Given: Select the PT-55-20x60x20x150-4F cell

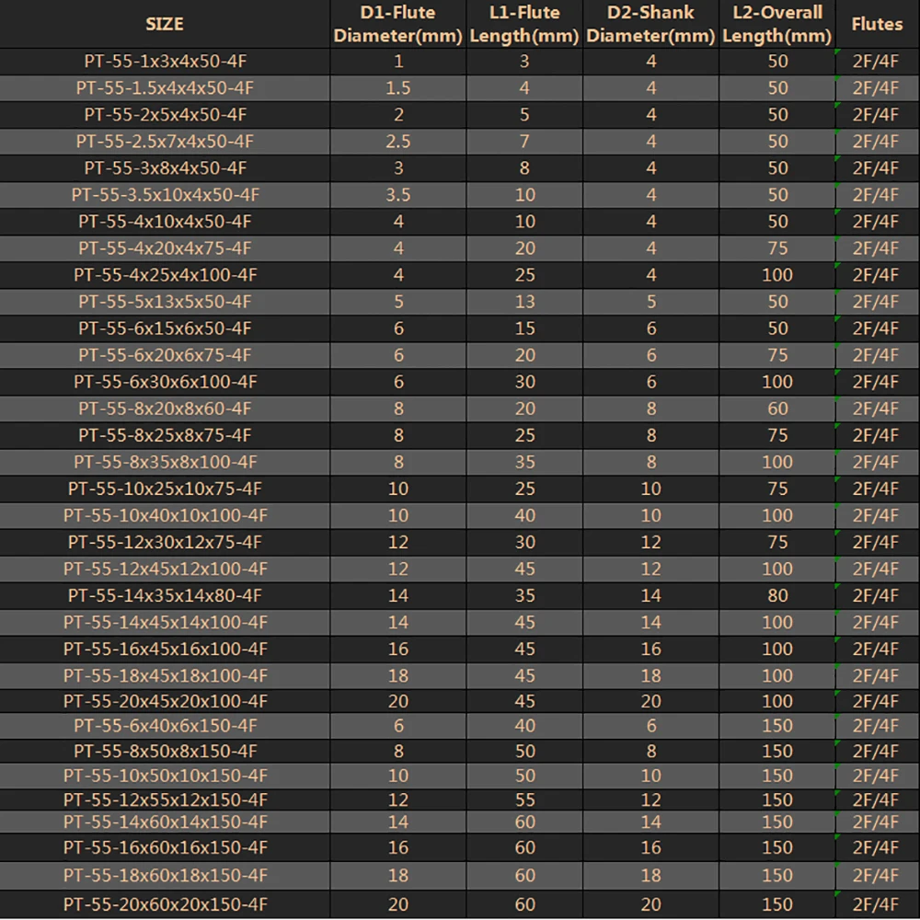Looking at the screenshot, I should point(165,904).
